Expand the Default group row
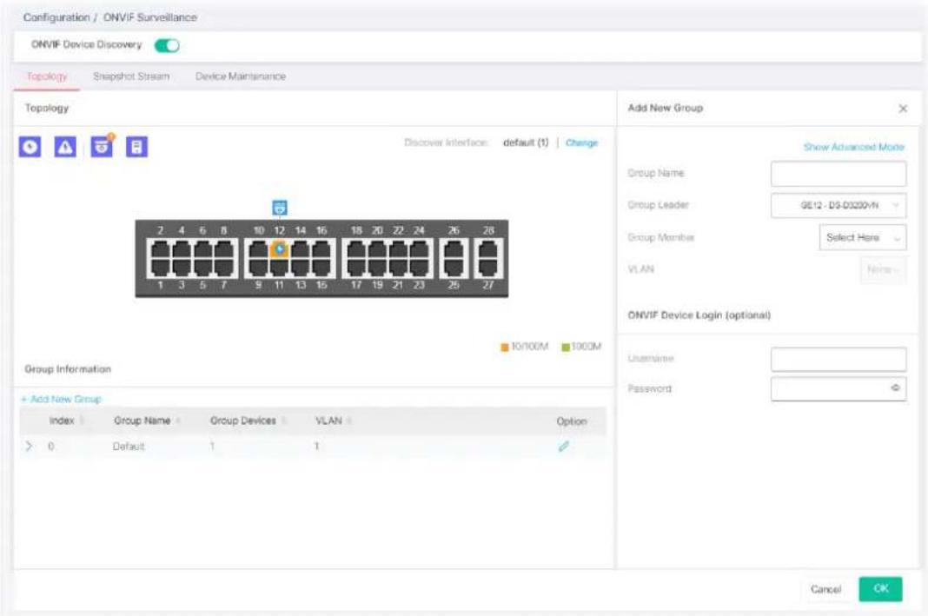This screenshot has height=616, width=928. (29, 446)
